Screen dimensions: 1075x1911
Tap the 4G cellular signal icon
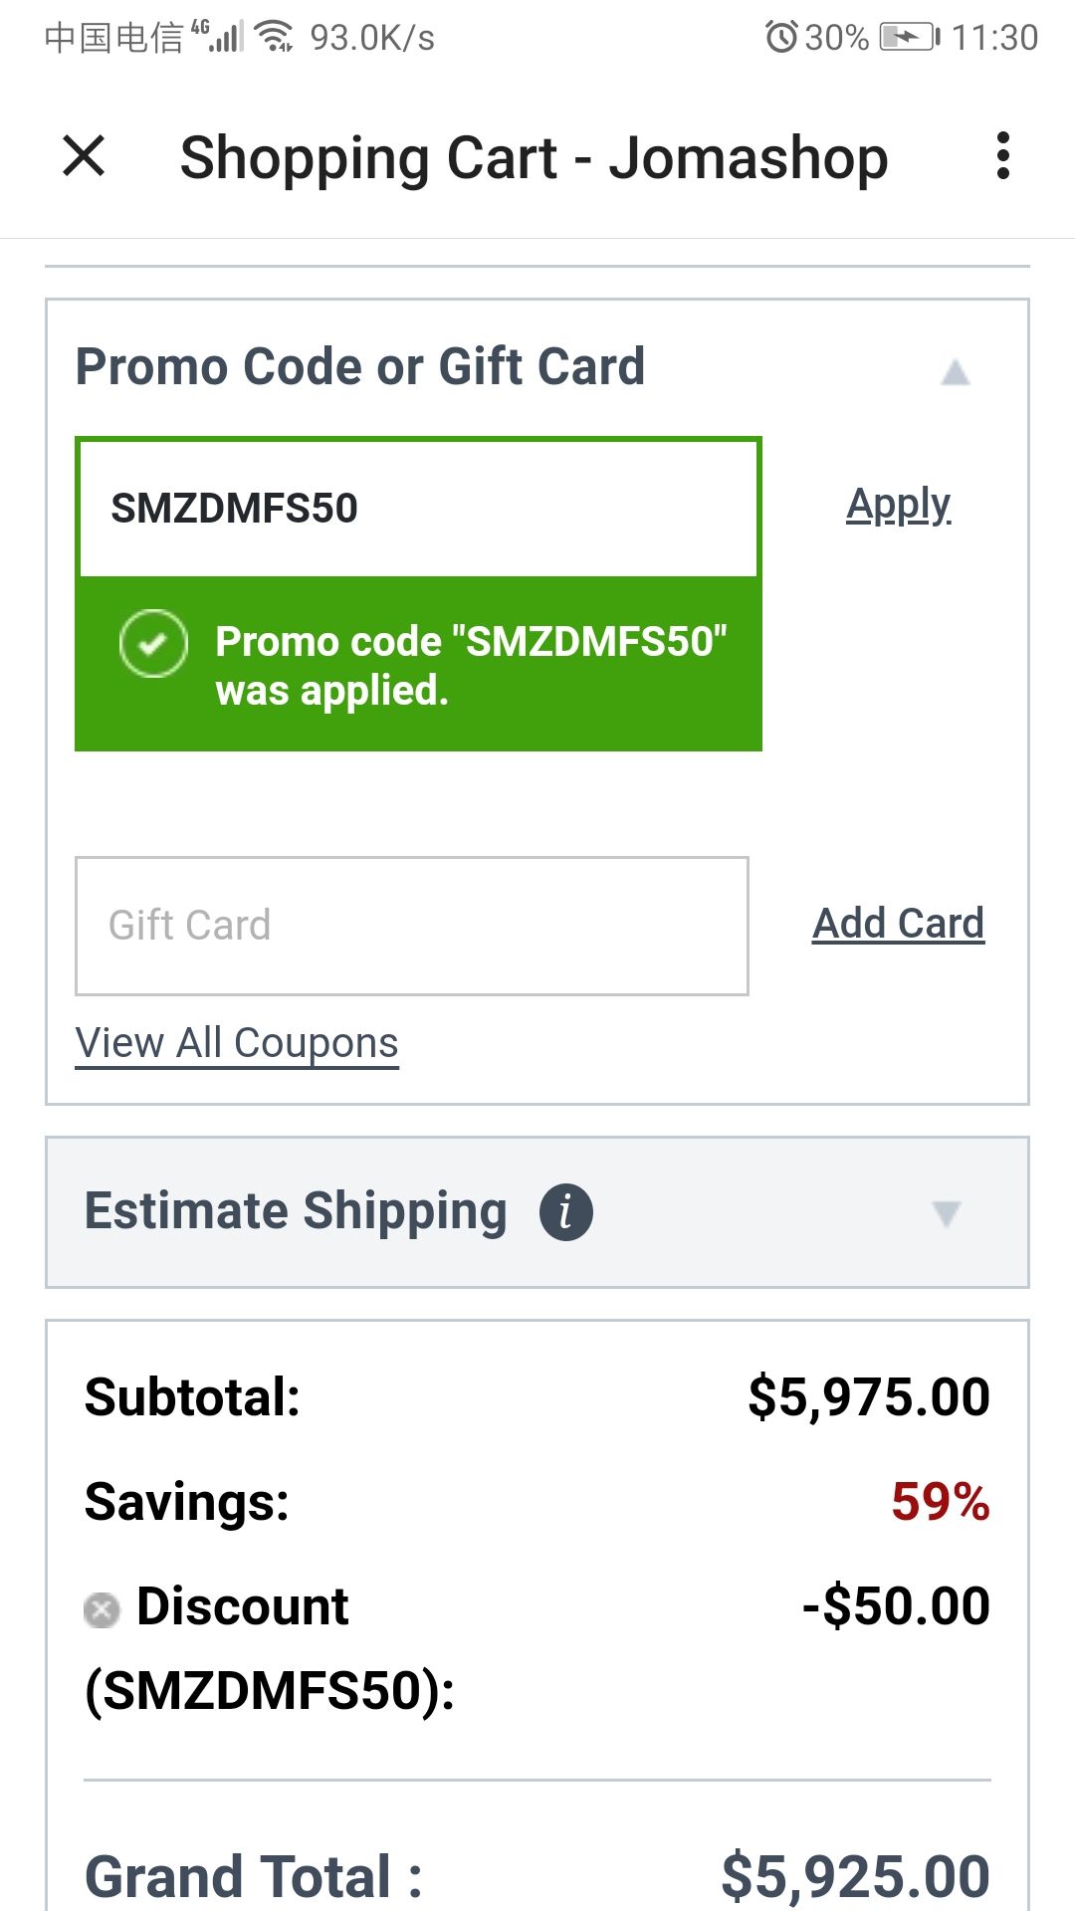coord(217,36)
